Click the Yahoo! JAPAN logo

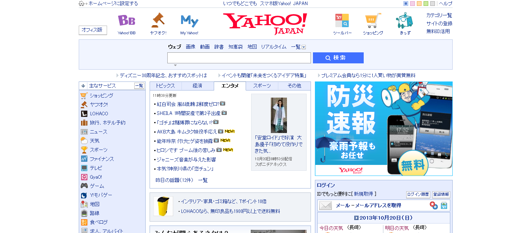[x=265, y=23]
